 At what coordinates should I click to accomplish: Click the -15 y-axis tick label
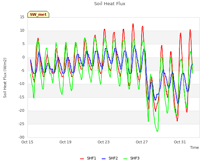coord(22,97)
